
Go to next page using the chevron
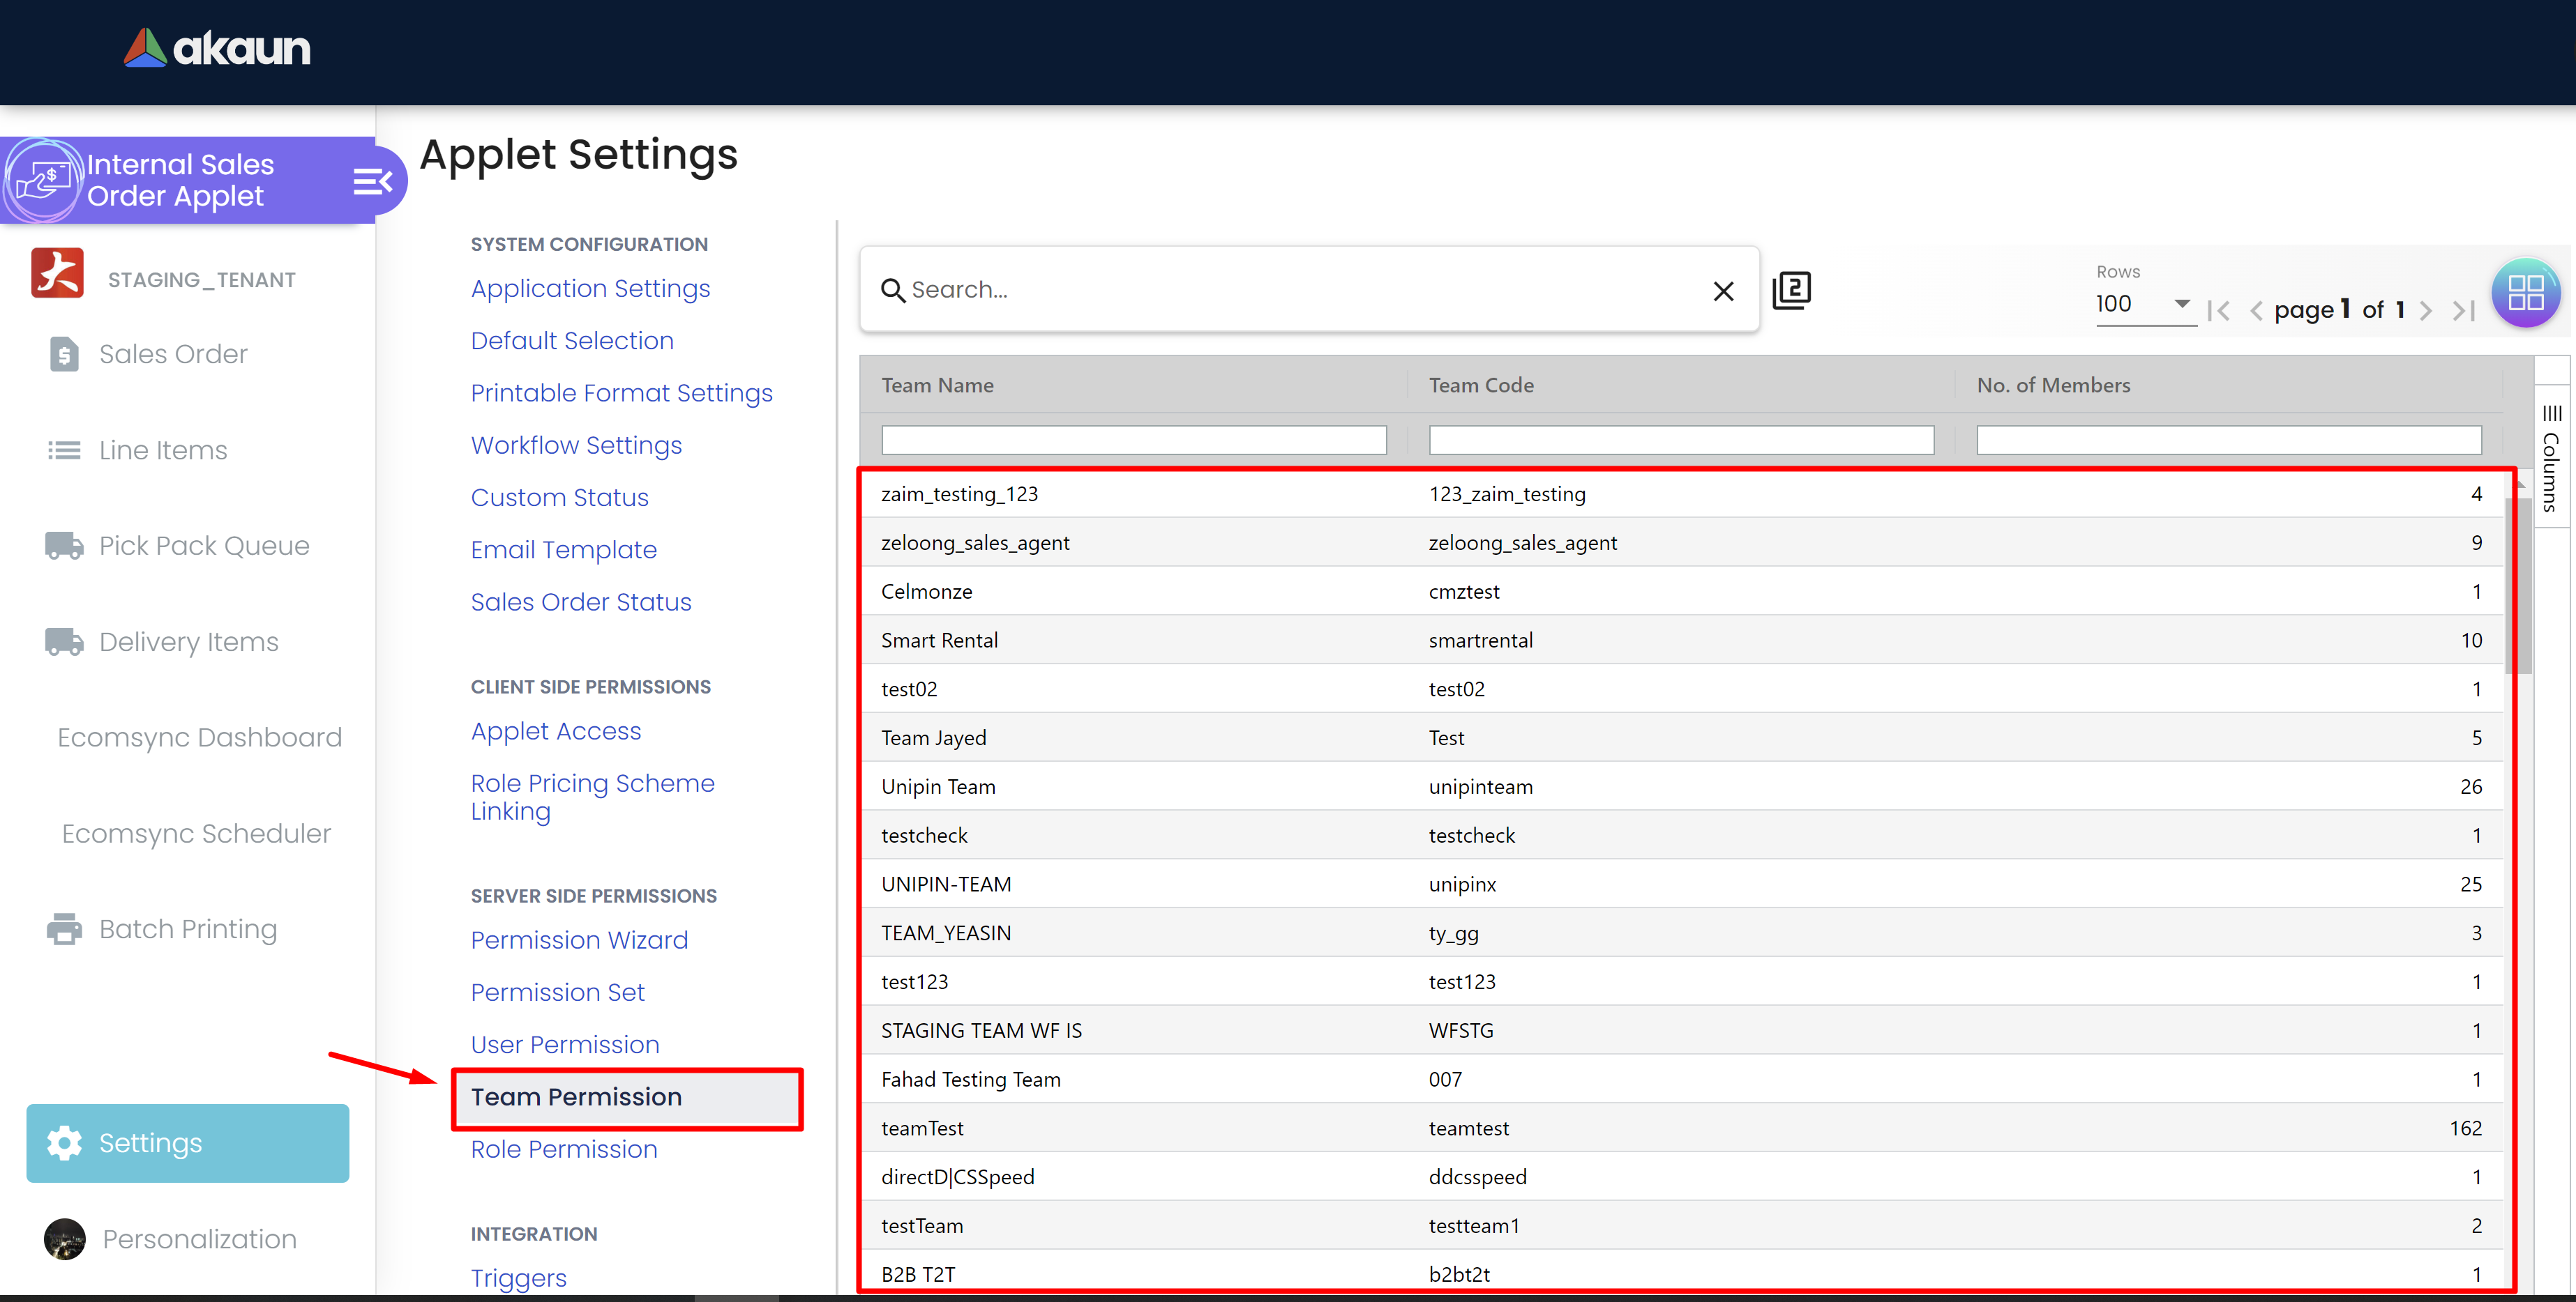click(2425, 311)
